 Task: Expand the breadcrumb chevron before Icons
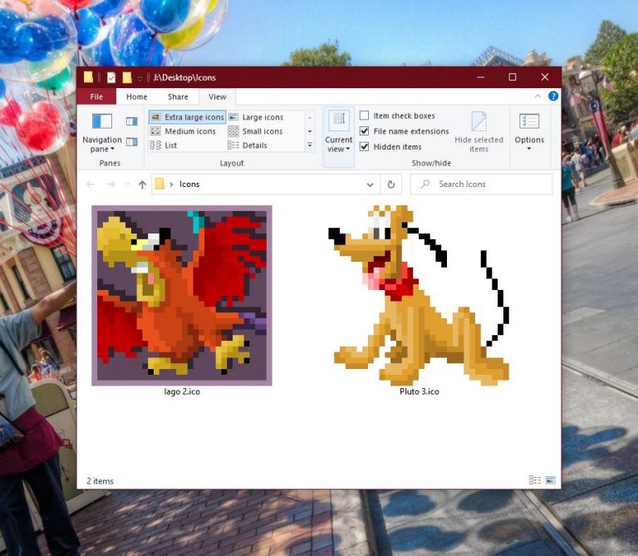[x=171, y=185]
